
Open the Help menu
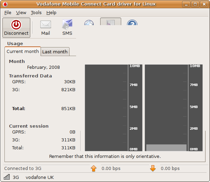(x=51, y=12)
